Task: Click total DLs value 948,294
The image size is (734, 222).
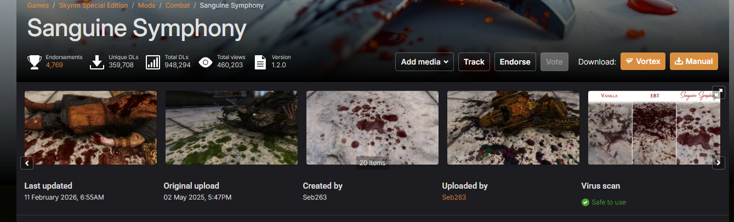Action: 178,65
